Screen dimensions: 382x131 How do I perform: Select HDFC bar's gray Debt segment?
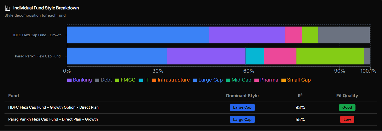[x=344, y=35]
